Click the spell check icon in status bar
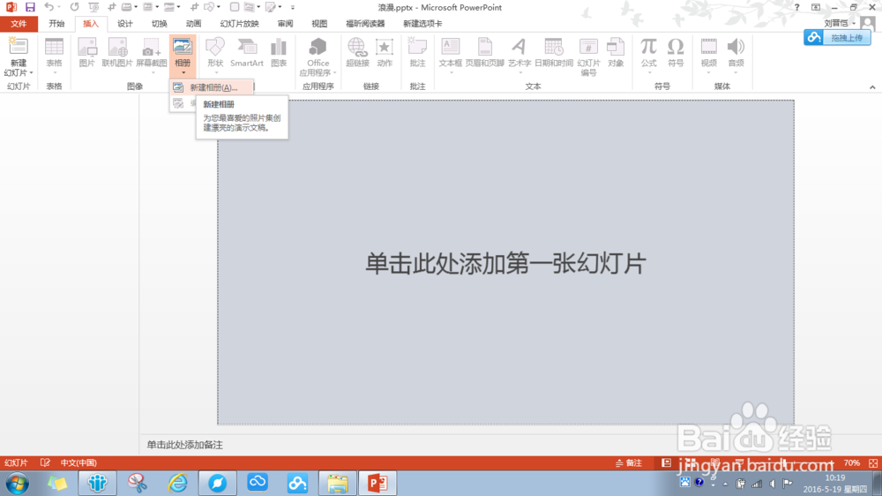This screenshot has width=882, height=496. click(45, 462)
